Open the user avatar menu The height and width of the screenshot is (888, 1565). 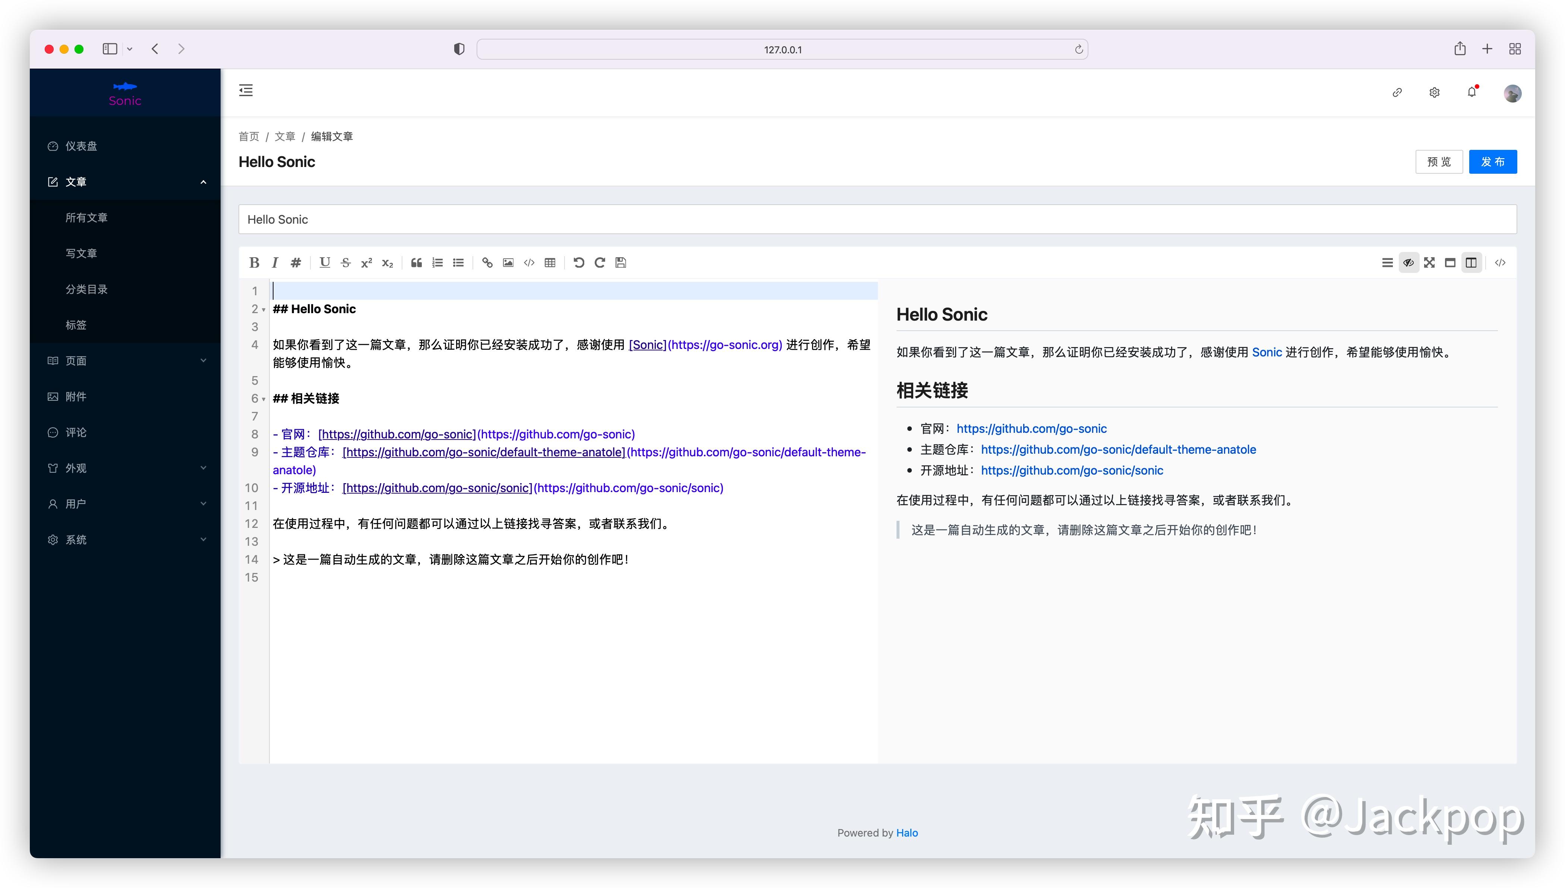pos(1512,93)
